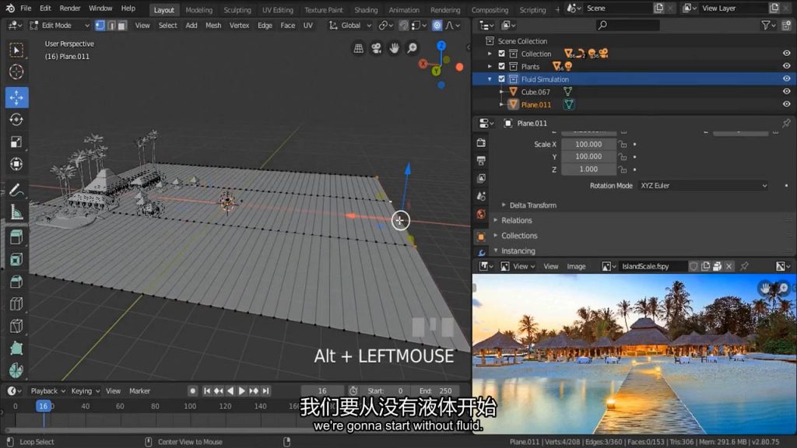Open the Mesh menu
Image resolution: width=797 pixels, height=448 pixels.
(x=213, y=26)
